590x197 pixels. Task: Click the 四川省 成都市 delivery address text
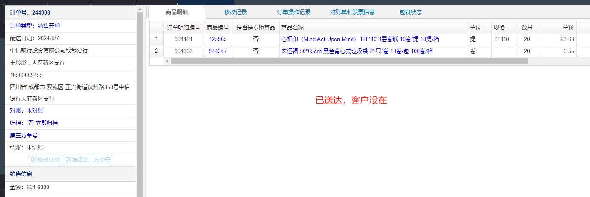click(x=70, y=93)
